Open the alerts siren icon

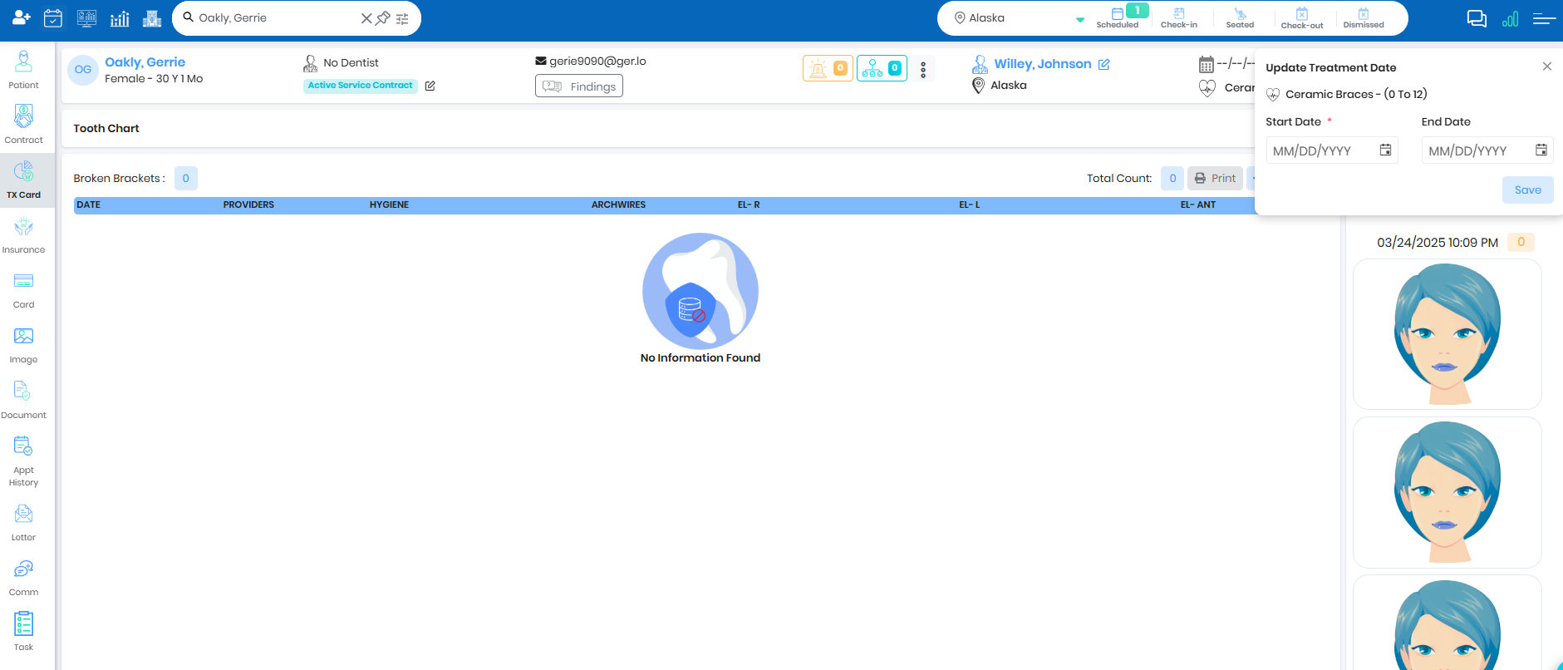[x=828, y=68]
